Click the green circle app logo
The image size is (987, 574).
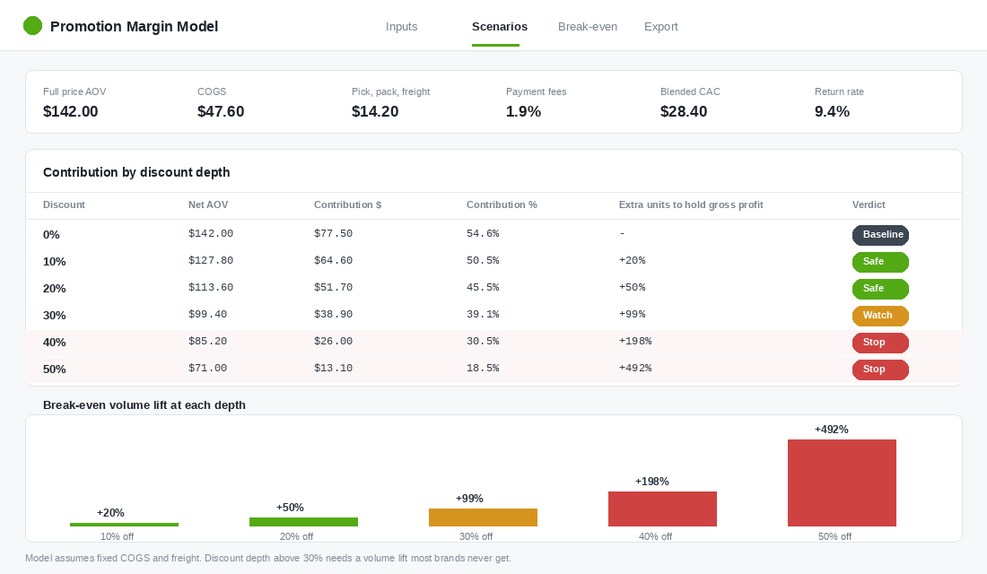32,26
